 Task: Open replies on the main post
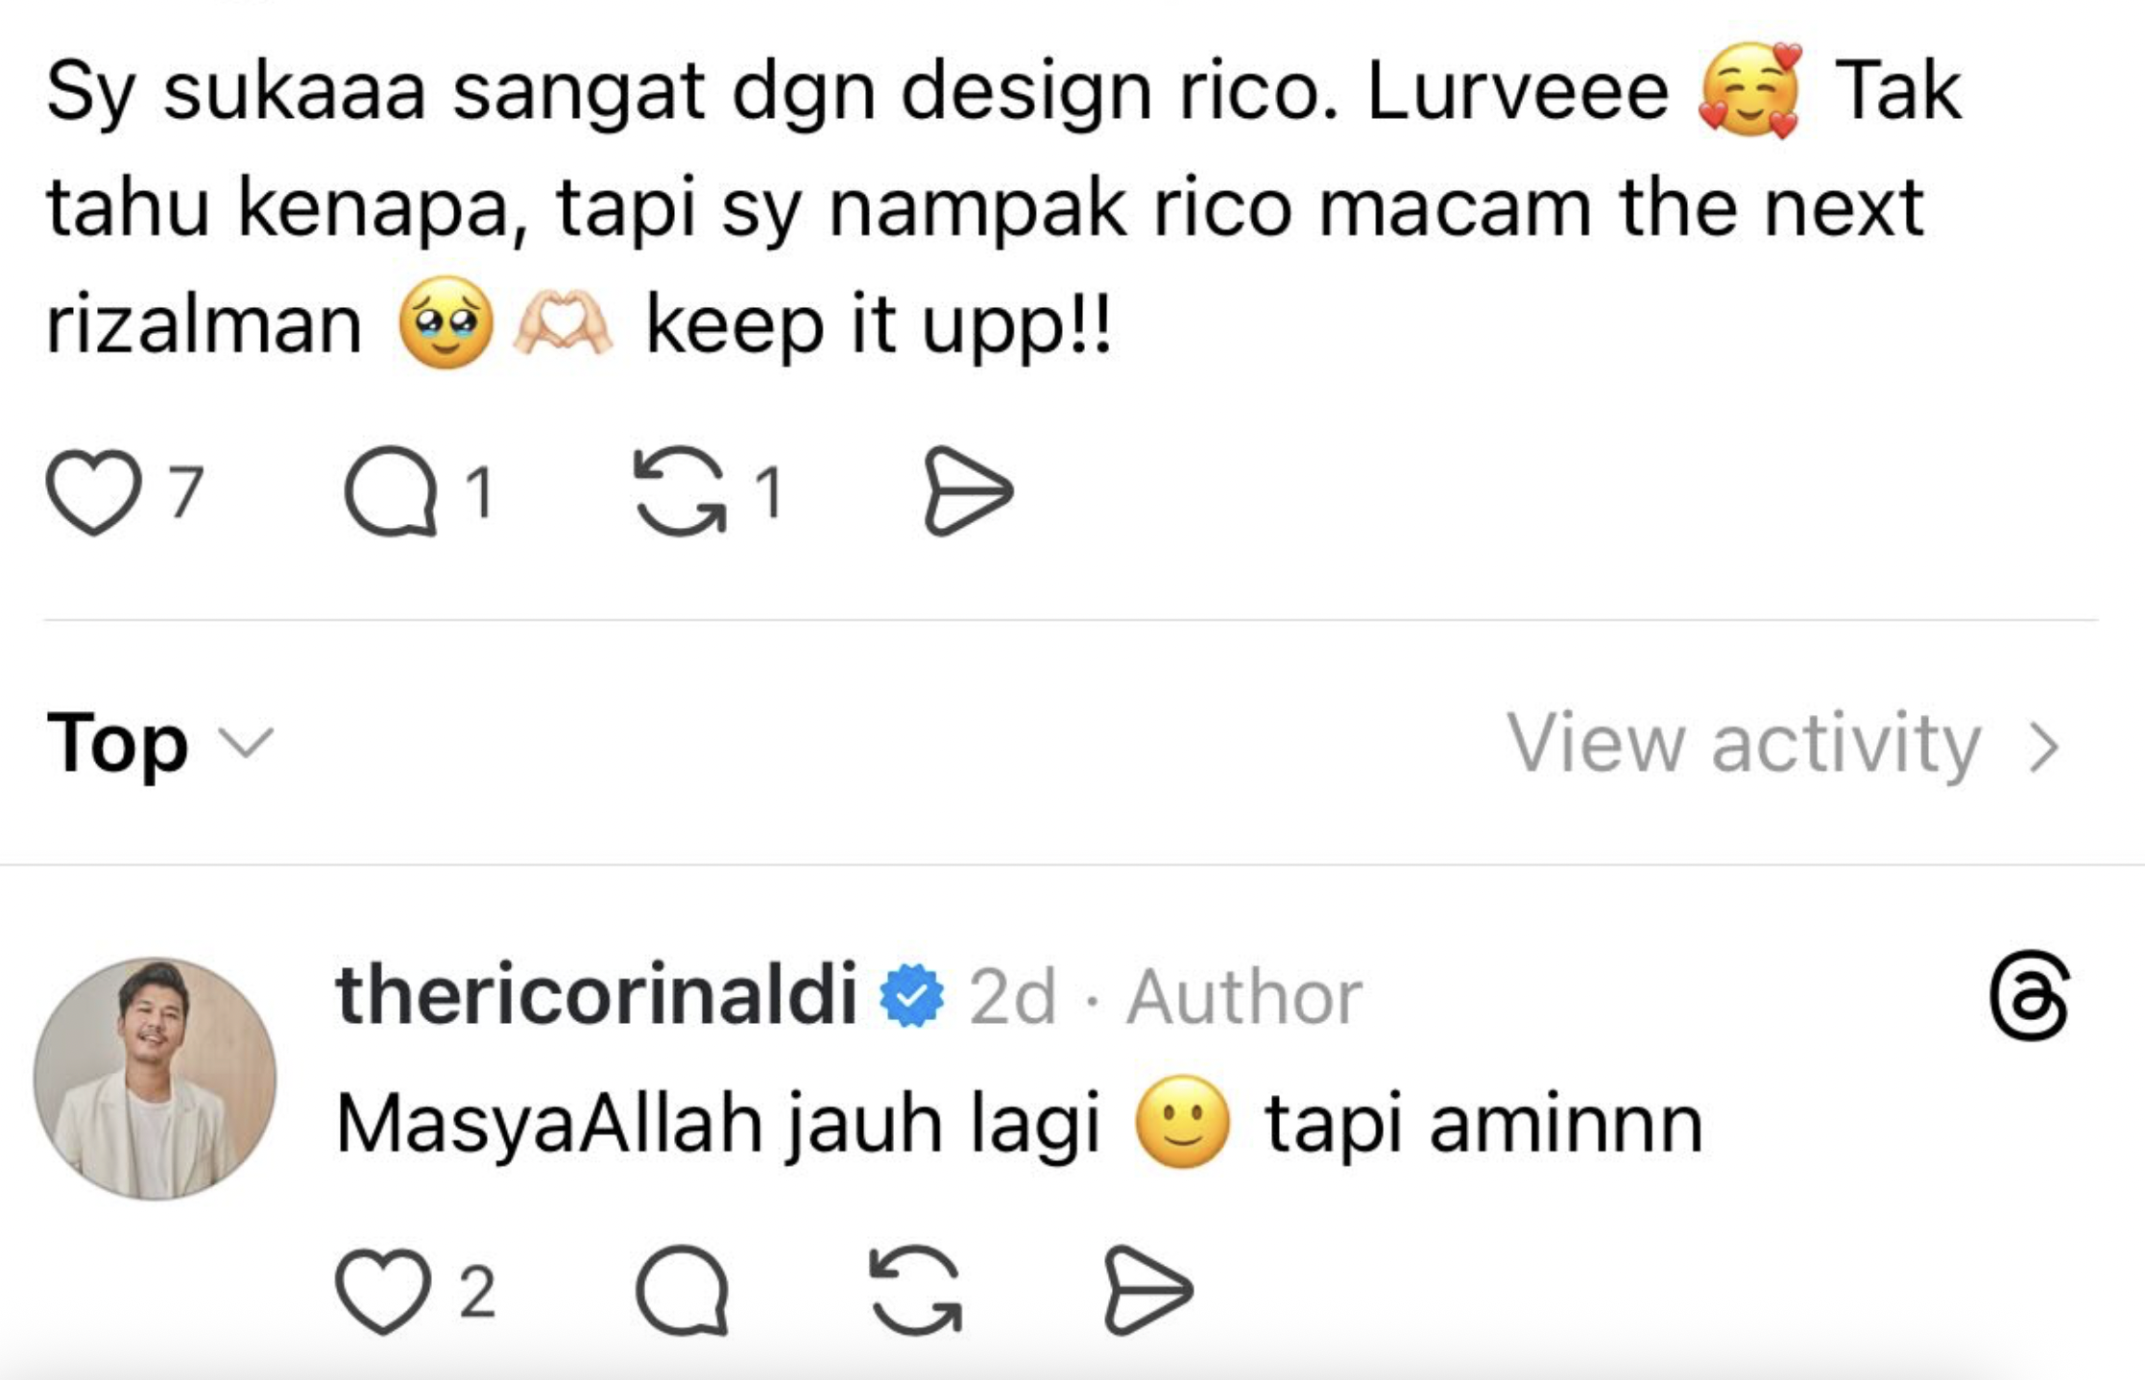(x=391, y=491)
